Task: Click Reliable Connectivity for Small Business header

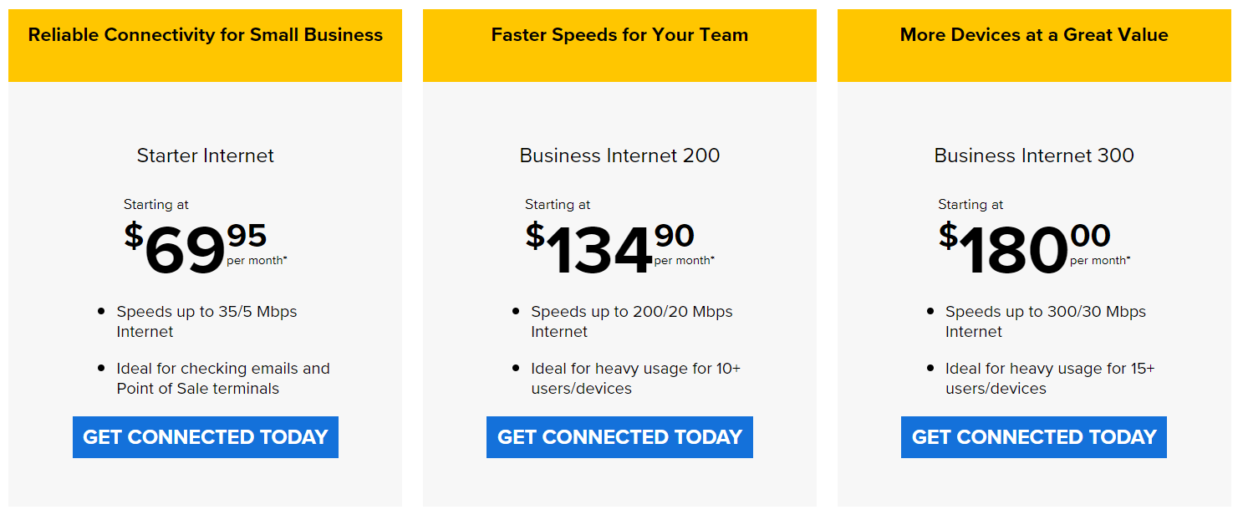Action: click(x=206, y=35)
